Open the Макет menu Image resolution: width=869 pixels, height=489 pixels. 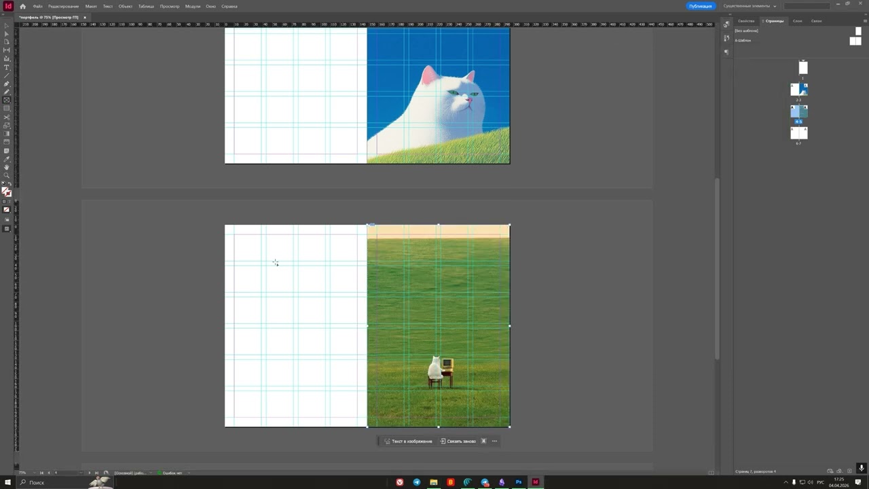coord(91,6)
